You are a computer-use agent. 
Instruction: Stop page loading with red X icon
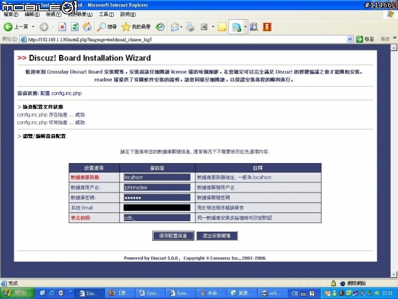(x=62, y=27)
